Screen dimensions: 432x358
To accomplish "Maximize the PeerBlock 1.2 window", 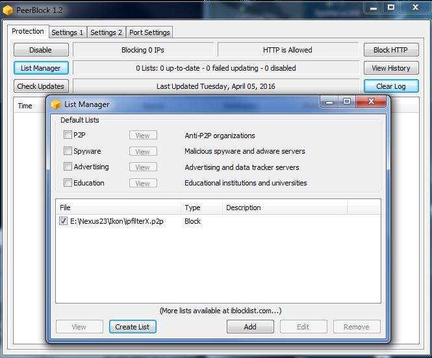I will [391, 8].
